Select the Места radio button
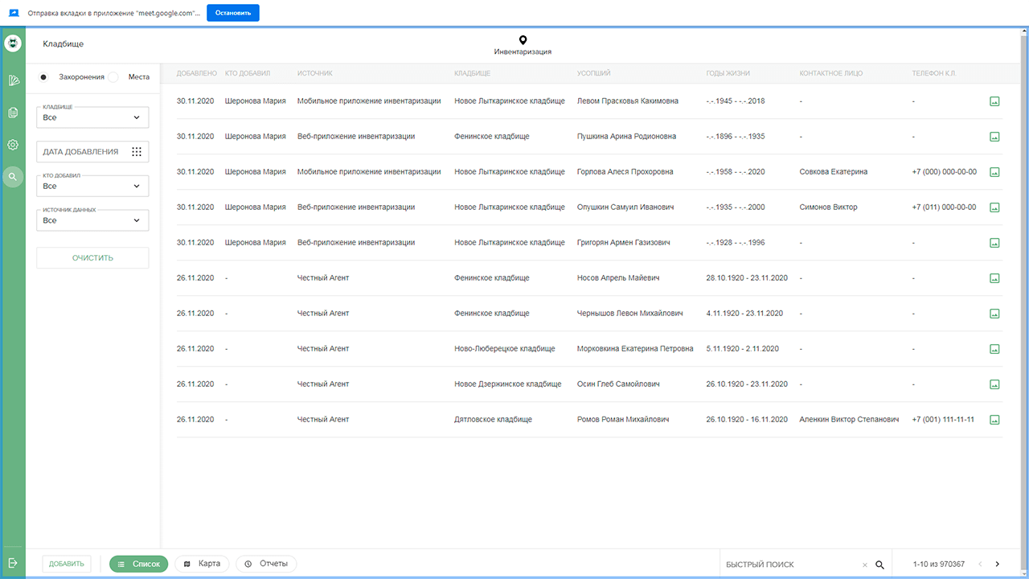Screen dimensions: 1029x579 [x=113, y=77]
